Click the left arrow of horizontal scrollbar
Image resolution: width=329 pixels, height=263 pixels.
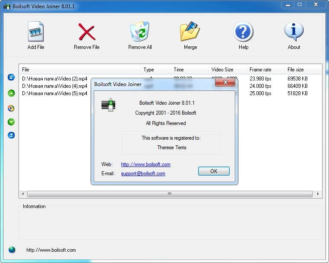coord(23,194)
